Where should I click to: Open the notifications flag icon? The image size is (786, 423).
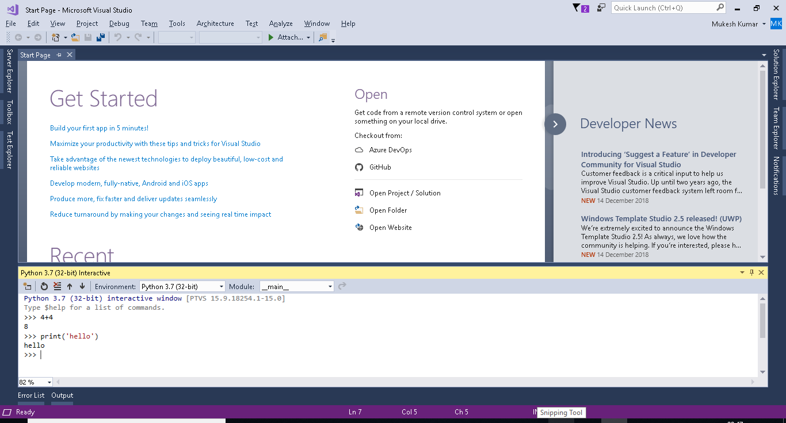pos(577,7)
